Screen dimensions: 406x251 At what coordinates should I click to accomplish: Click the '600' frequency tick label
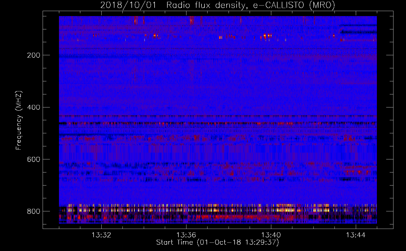point(34,160)
